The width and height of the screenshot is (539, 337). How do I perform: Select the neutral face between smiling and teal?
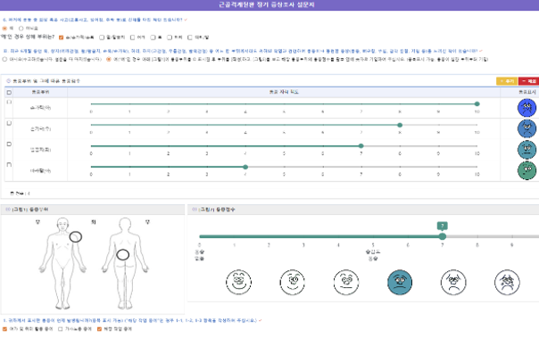346,282
